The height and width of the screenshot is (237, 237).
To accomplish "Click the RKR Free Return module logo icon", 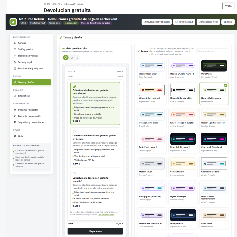I will [13, 22].
